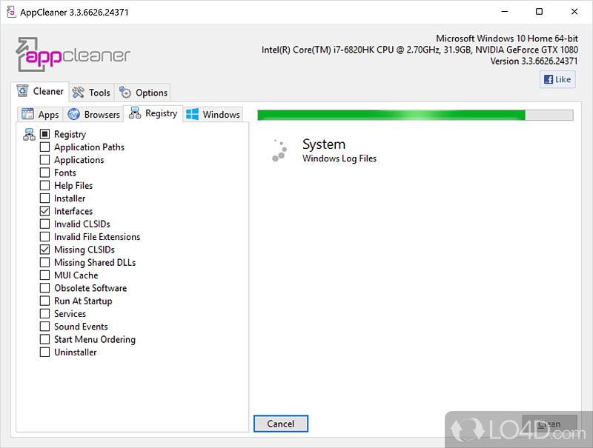Click the Registry subtab network icon
The height and width of the screenshot is (448, 593).
pyautogui.click(x=135, y=113)
